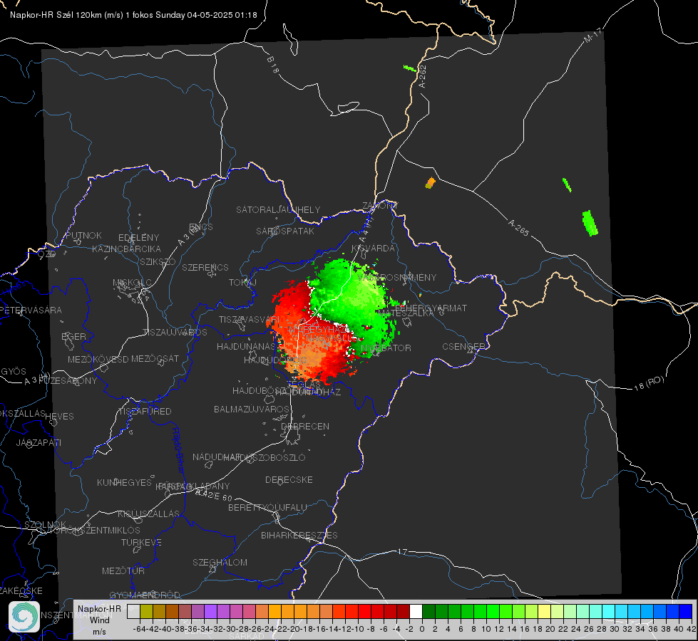The image size is (698, 641).
Task: Pick the olive swatch between -64 and -42
Action: click(146, 612)
